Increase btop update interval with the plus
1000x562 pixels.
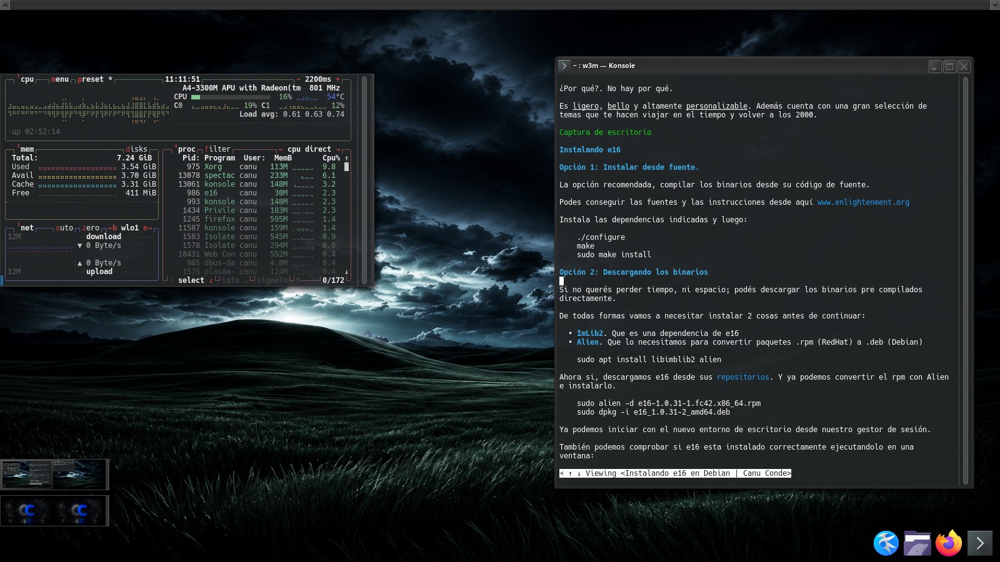(x=338, y=79)
